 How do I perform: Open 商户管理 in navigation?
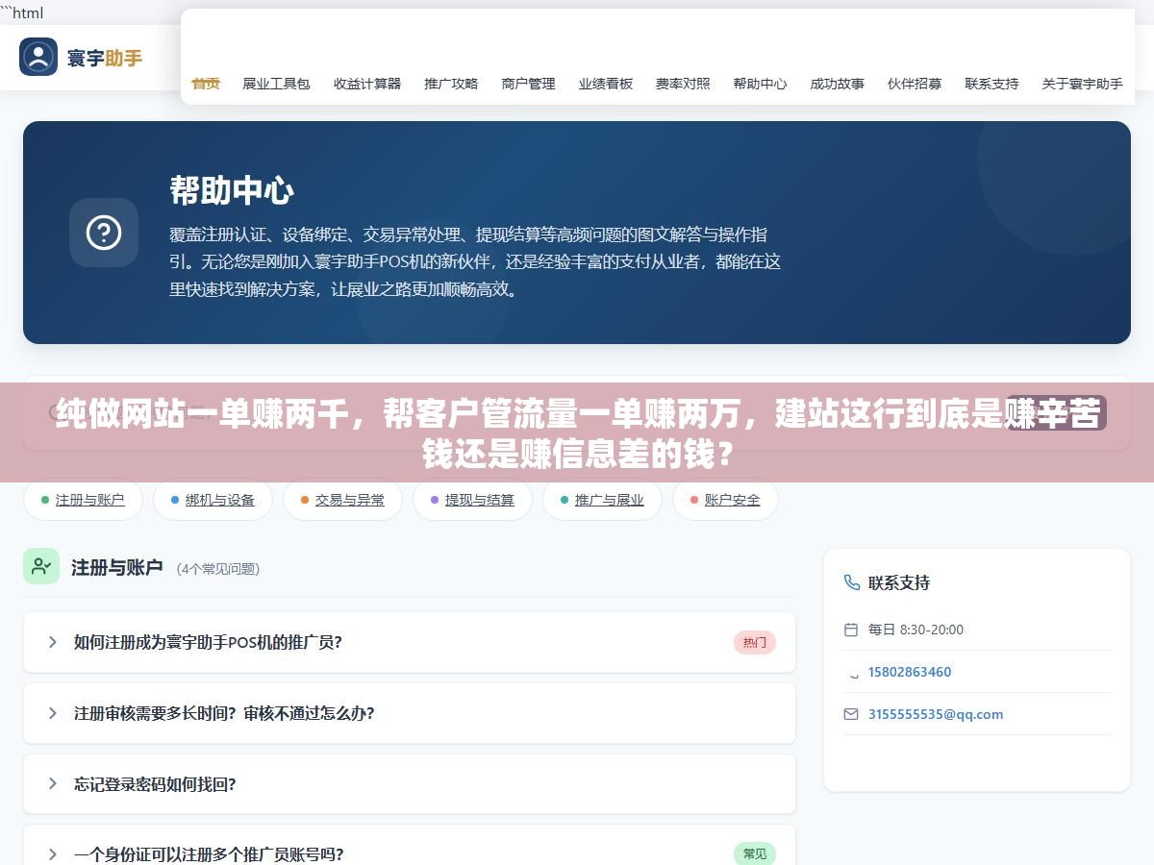[528, 84]
